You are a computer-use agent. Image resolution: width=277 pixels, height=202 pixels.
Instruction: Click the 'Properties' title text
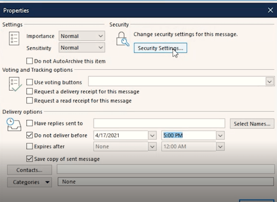(x=16, y=10)
